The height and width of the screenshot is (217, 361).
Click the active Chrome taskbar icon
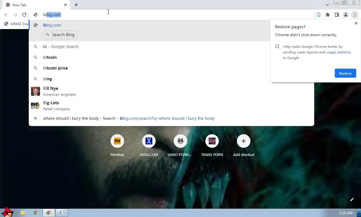pyautogui.click(x=49, y=213)
